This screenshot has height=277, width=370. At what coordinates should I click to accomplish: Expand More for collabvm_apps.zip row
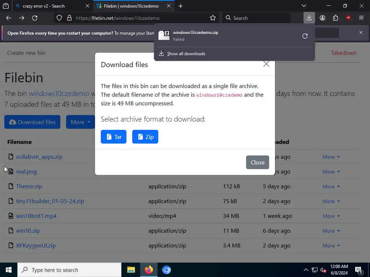coord(331,157)
